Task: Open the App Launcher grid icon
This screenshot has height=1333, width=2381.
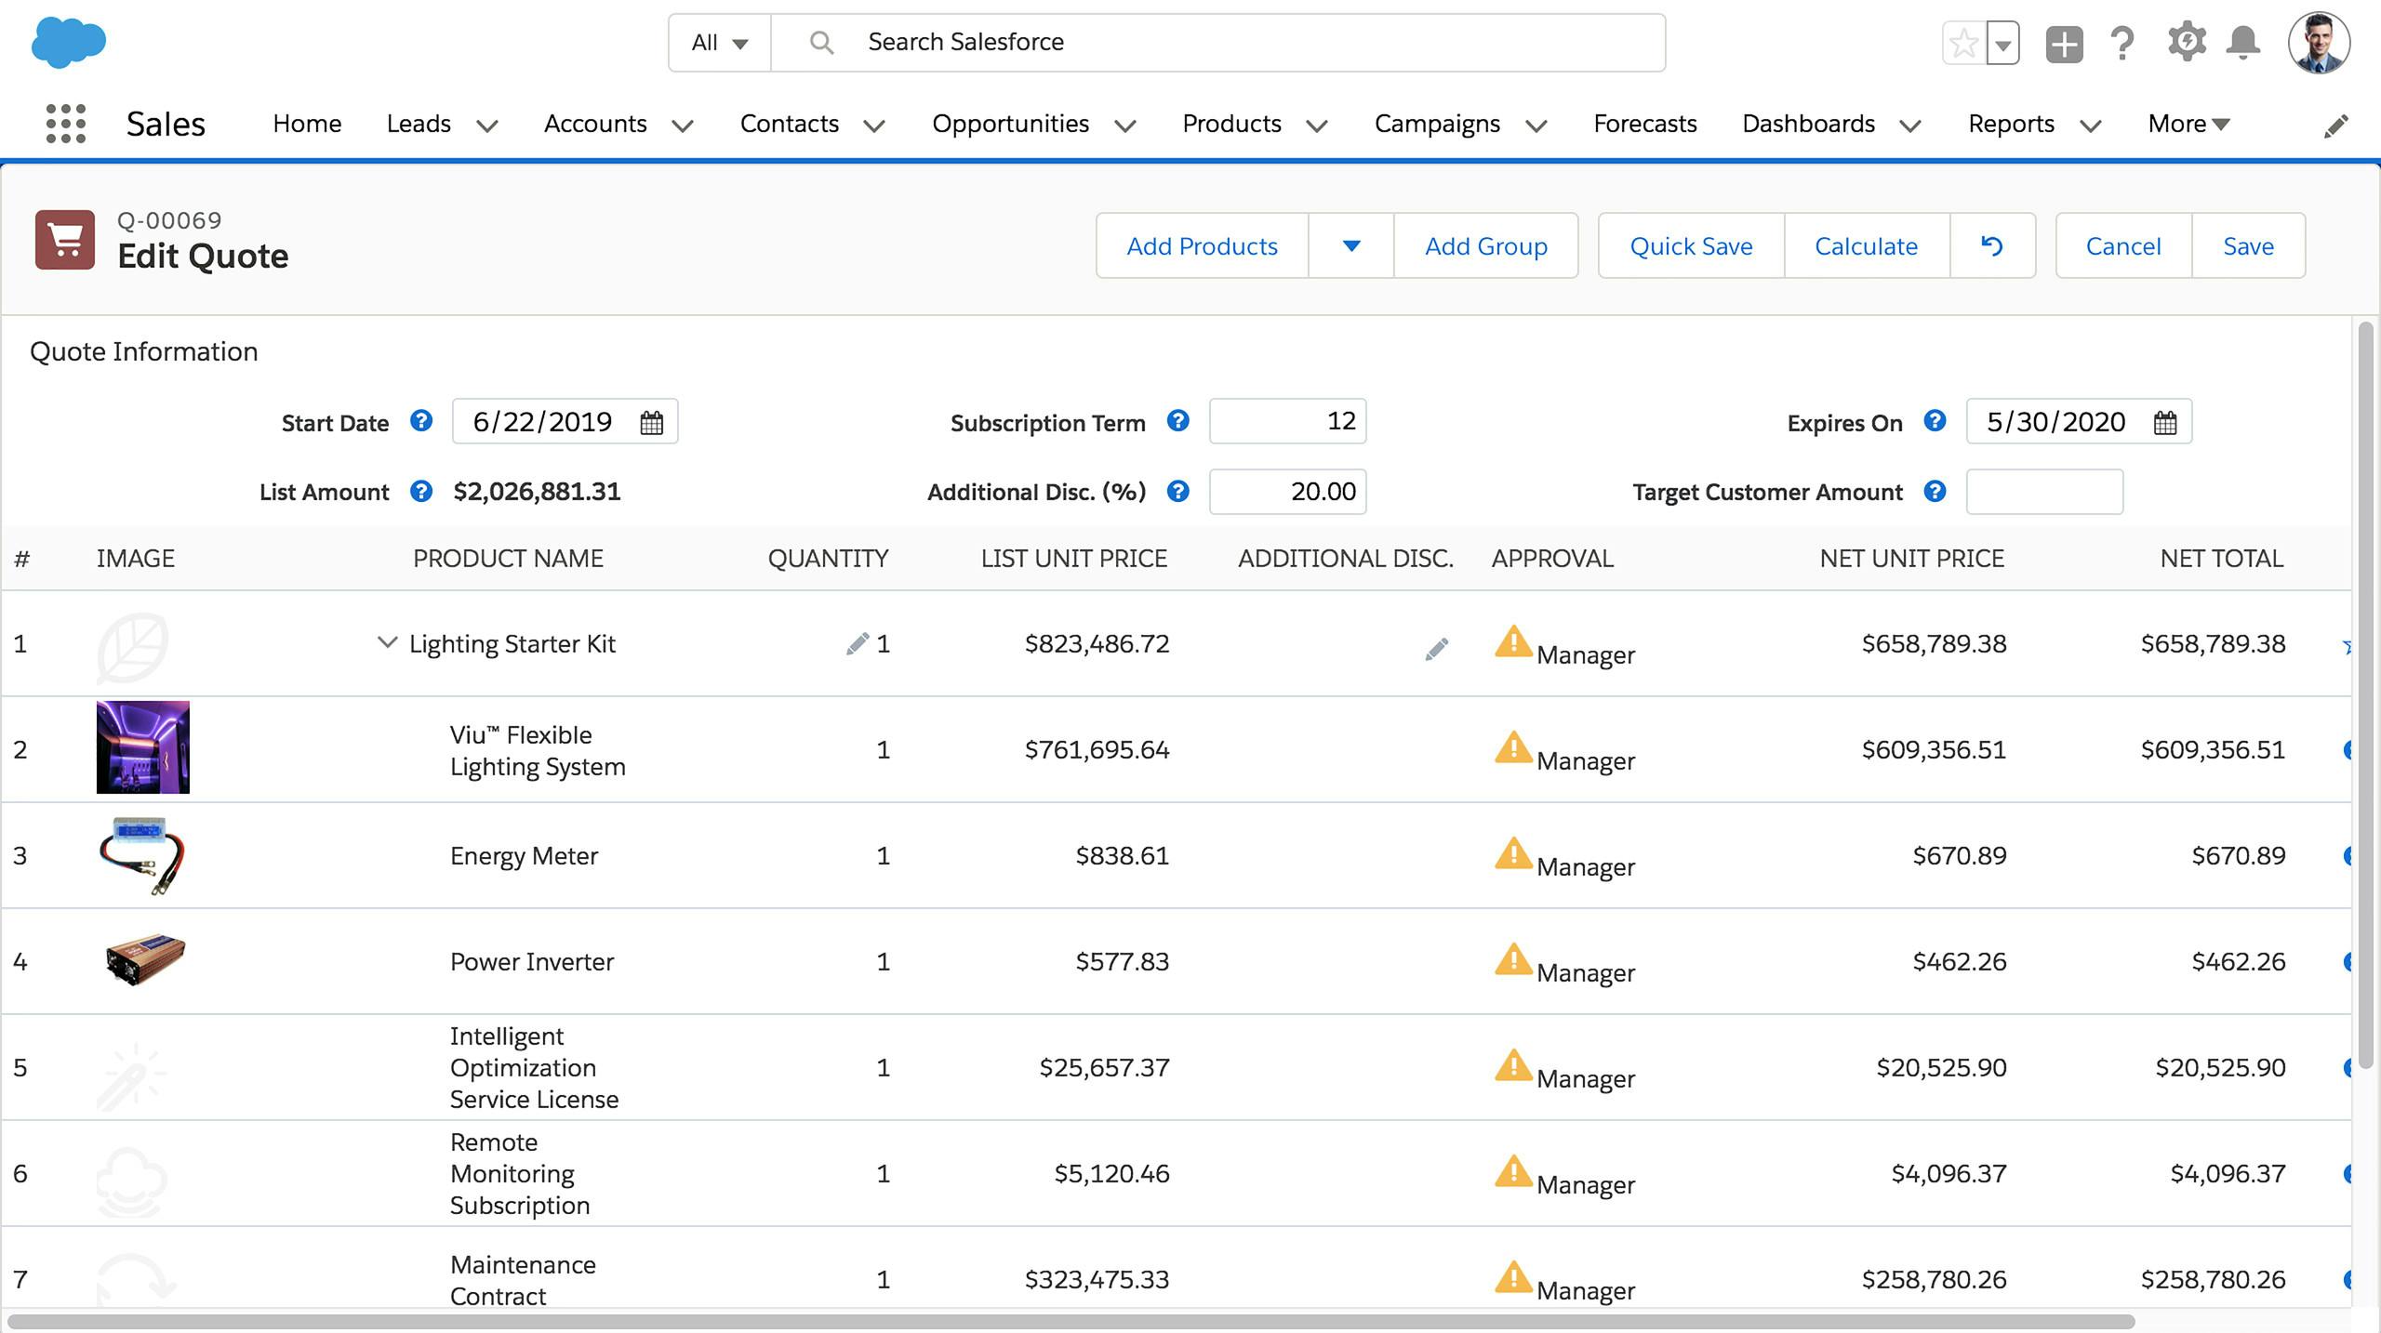Action: [x=66, y=124]
